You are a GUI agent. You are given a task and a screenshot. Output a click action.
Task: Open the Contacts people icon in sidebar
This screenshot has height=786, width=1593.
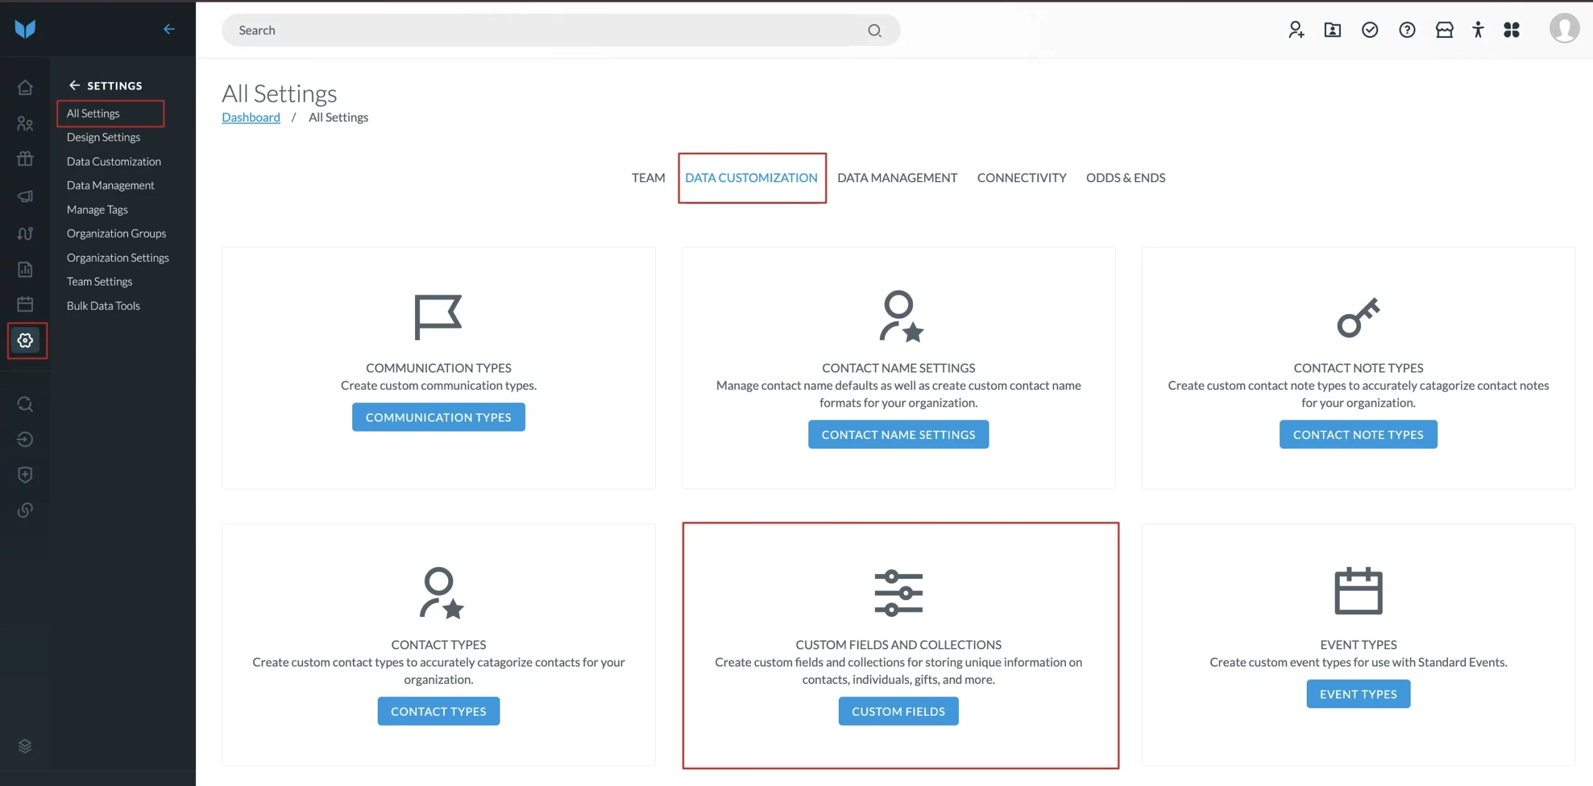[x=25, y=124]
